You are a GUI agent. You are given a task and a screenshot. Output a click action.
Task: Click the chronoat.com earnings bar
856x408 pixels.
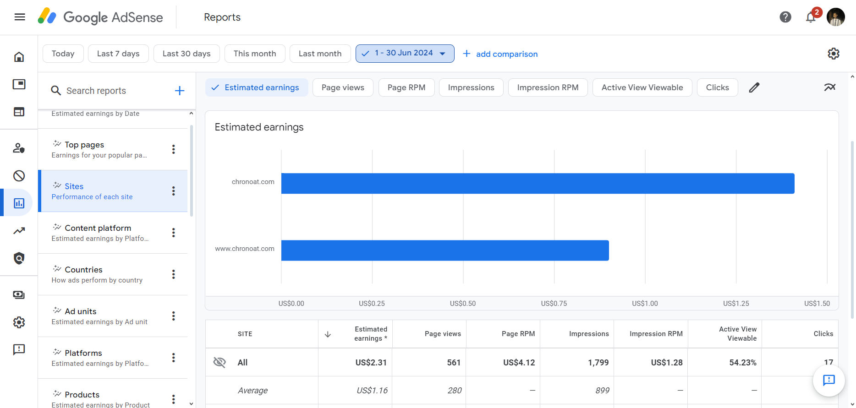tap(538, 184)
